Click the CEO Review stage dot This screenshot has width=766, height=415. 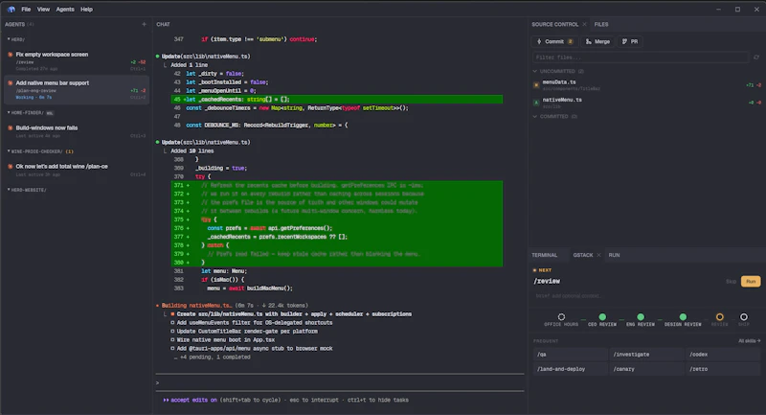pyautogui.click(x=602, y=317)
